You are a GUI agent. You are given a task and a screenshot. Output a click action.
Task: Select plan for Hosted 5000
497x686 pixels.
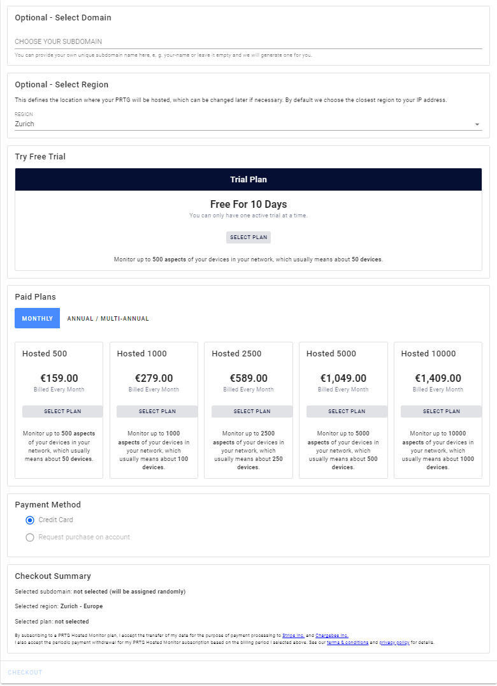[347, 411]
